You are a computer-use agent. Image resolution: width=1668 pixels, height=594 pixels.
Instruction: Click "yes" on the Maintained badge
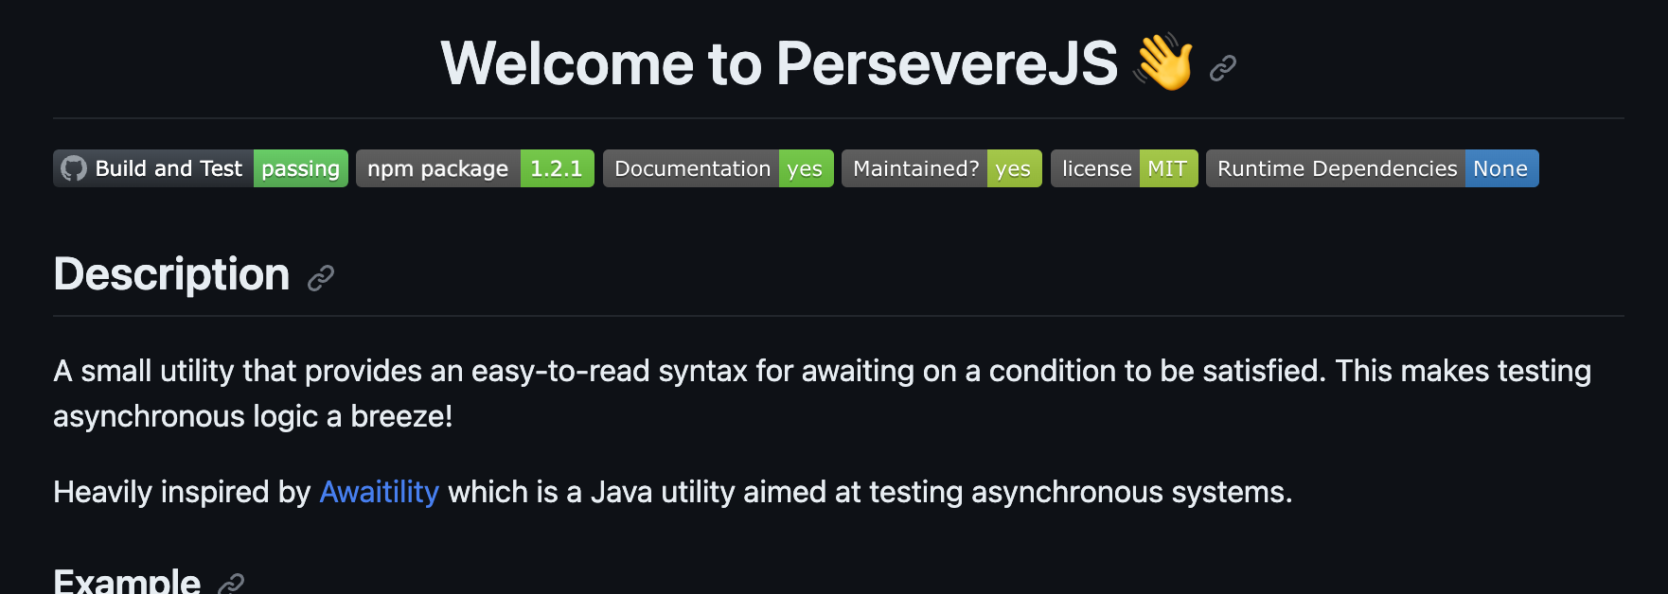pos(1013,168)
